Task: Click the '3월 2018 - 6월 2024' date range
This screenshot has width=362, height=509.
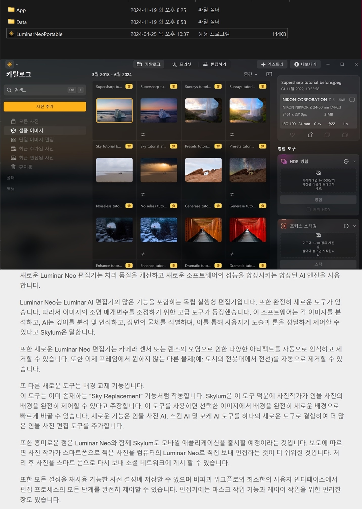Action: click(x=112, y=74)
